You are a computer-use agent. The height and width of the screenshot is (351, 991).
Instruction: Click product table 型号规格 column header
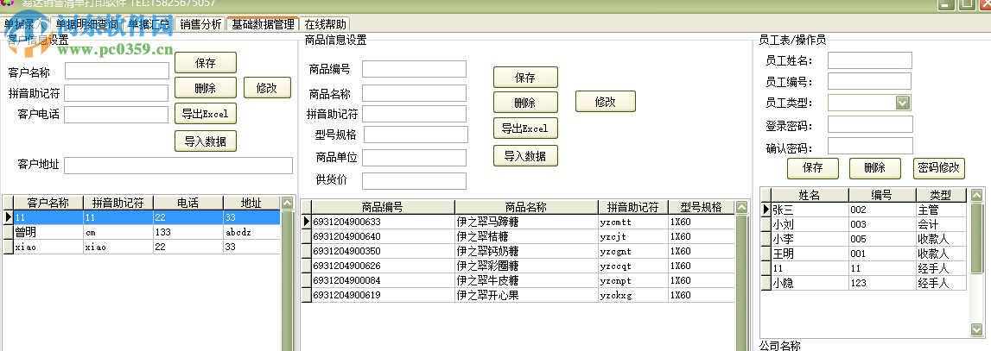pyautogui.click(x=701, y=207)
